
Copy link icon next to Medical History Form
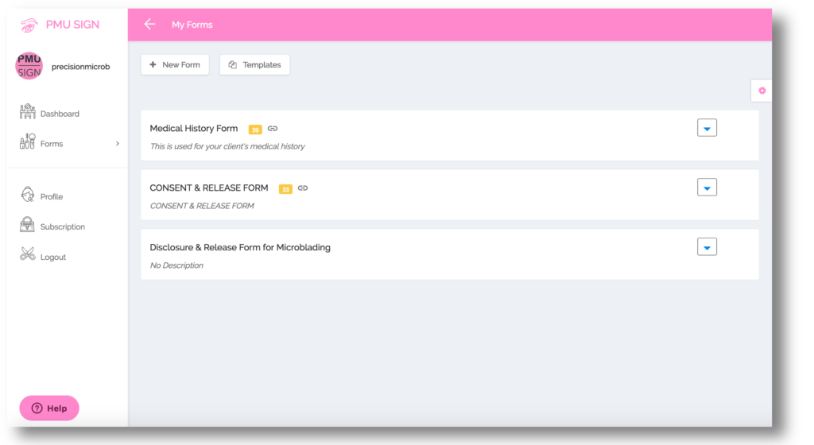click(273, 129)
